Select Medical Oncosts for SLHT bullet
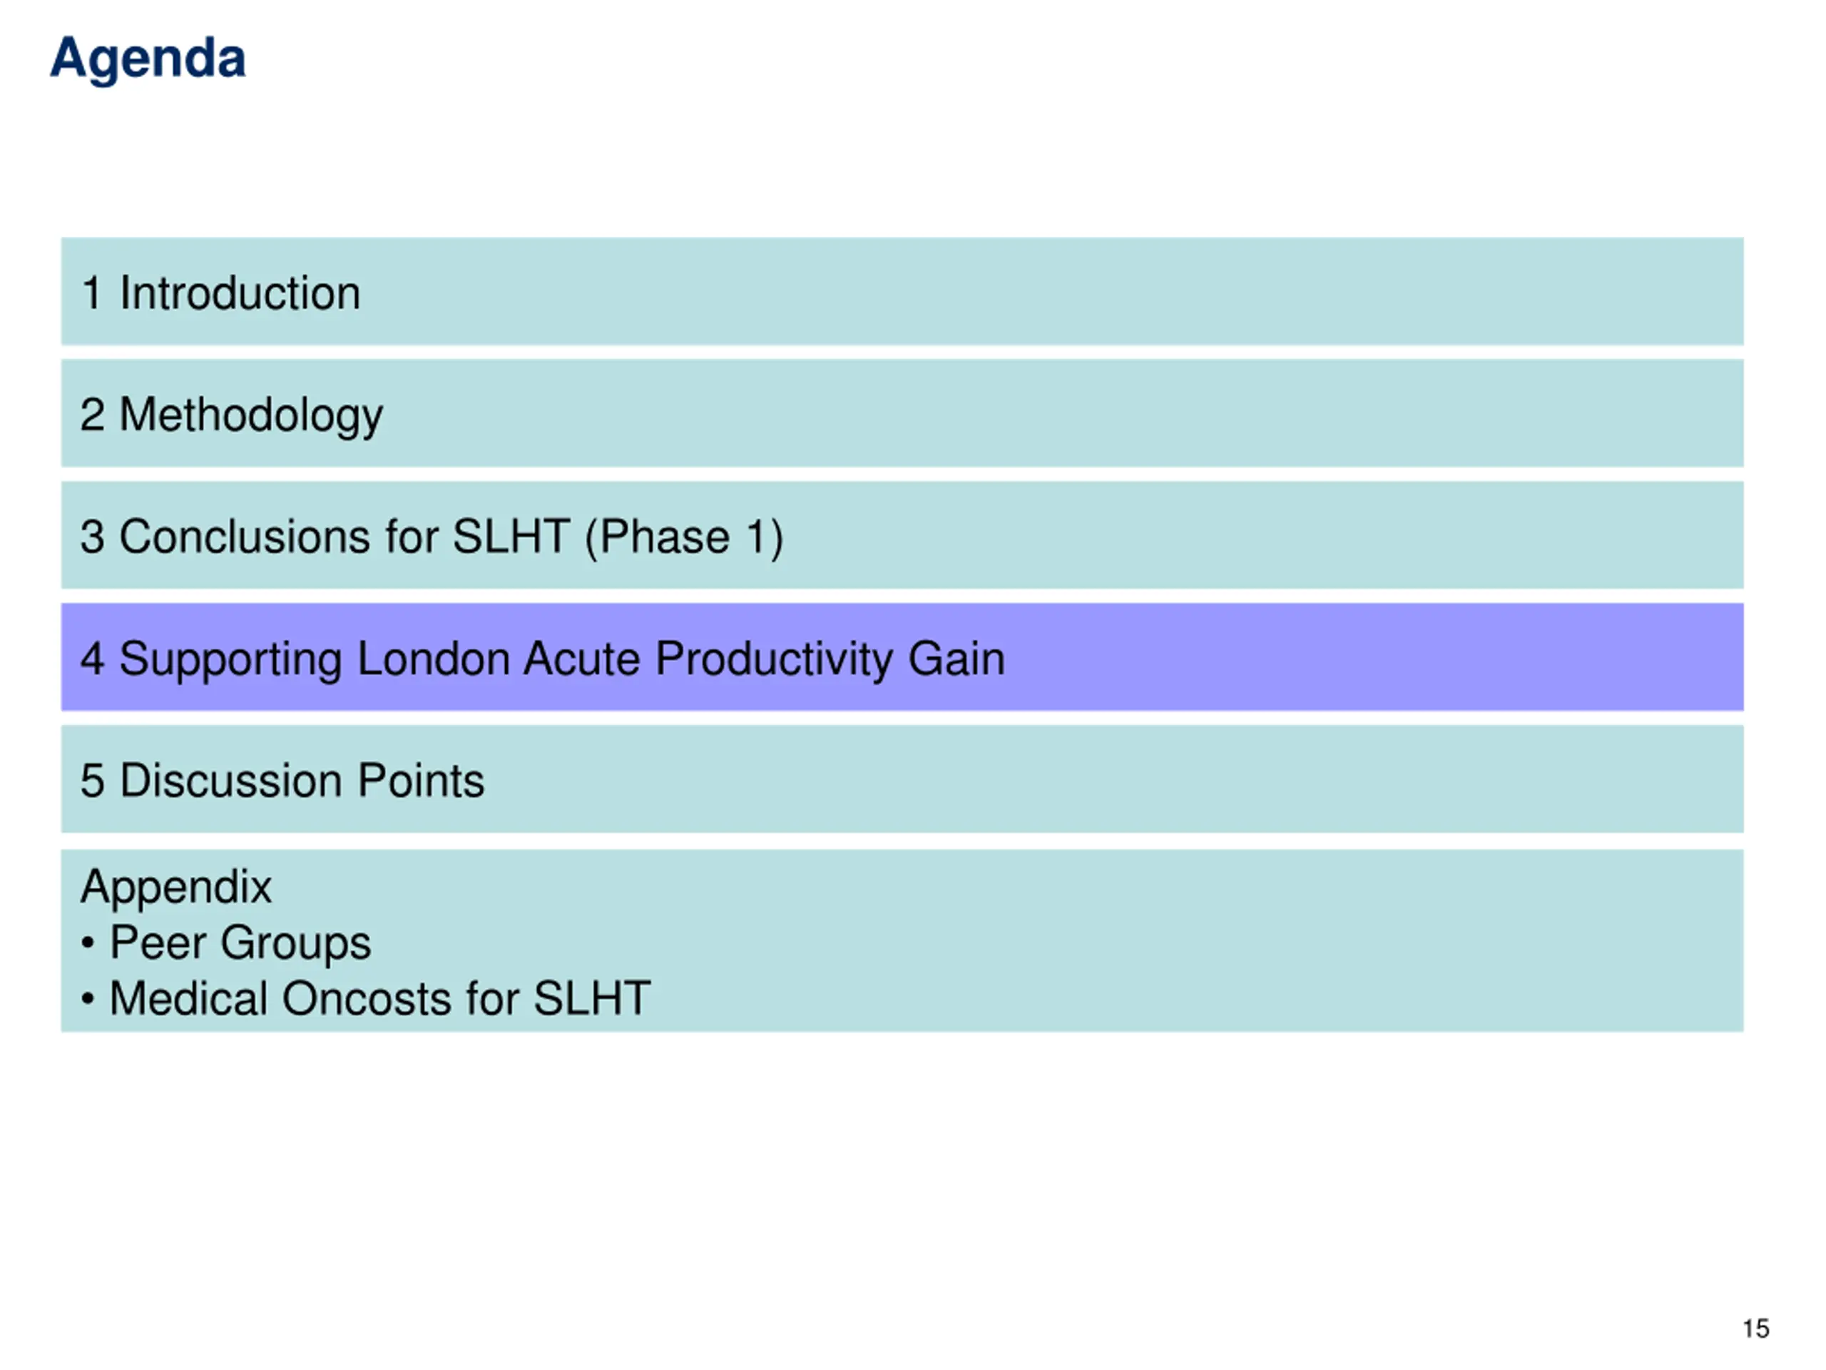This screenshot has width=1826, height=1370. pos(379,998)
